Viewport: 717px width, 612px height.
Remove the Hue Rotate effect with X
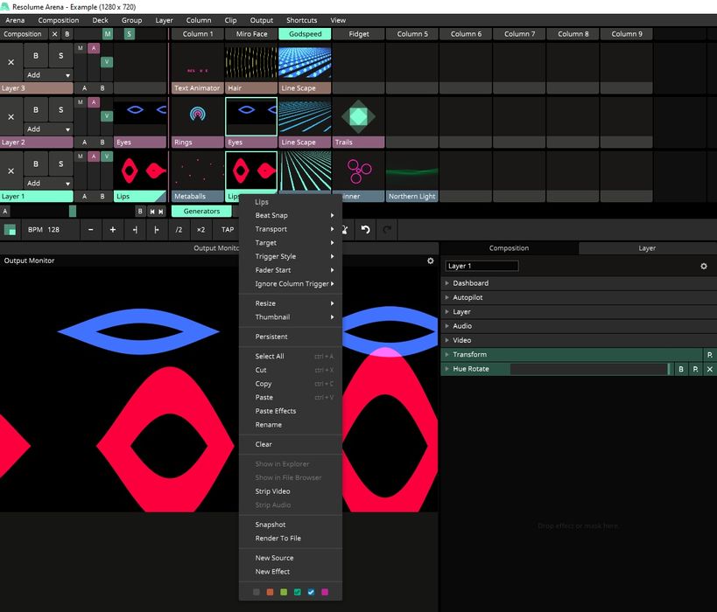click(x=709, y=369)
